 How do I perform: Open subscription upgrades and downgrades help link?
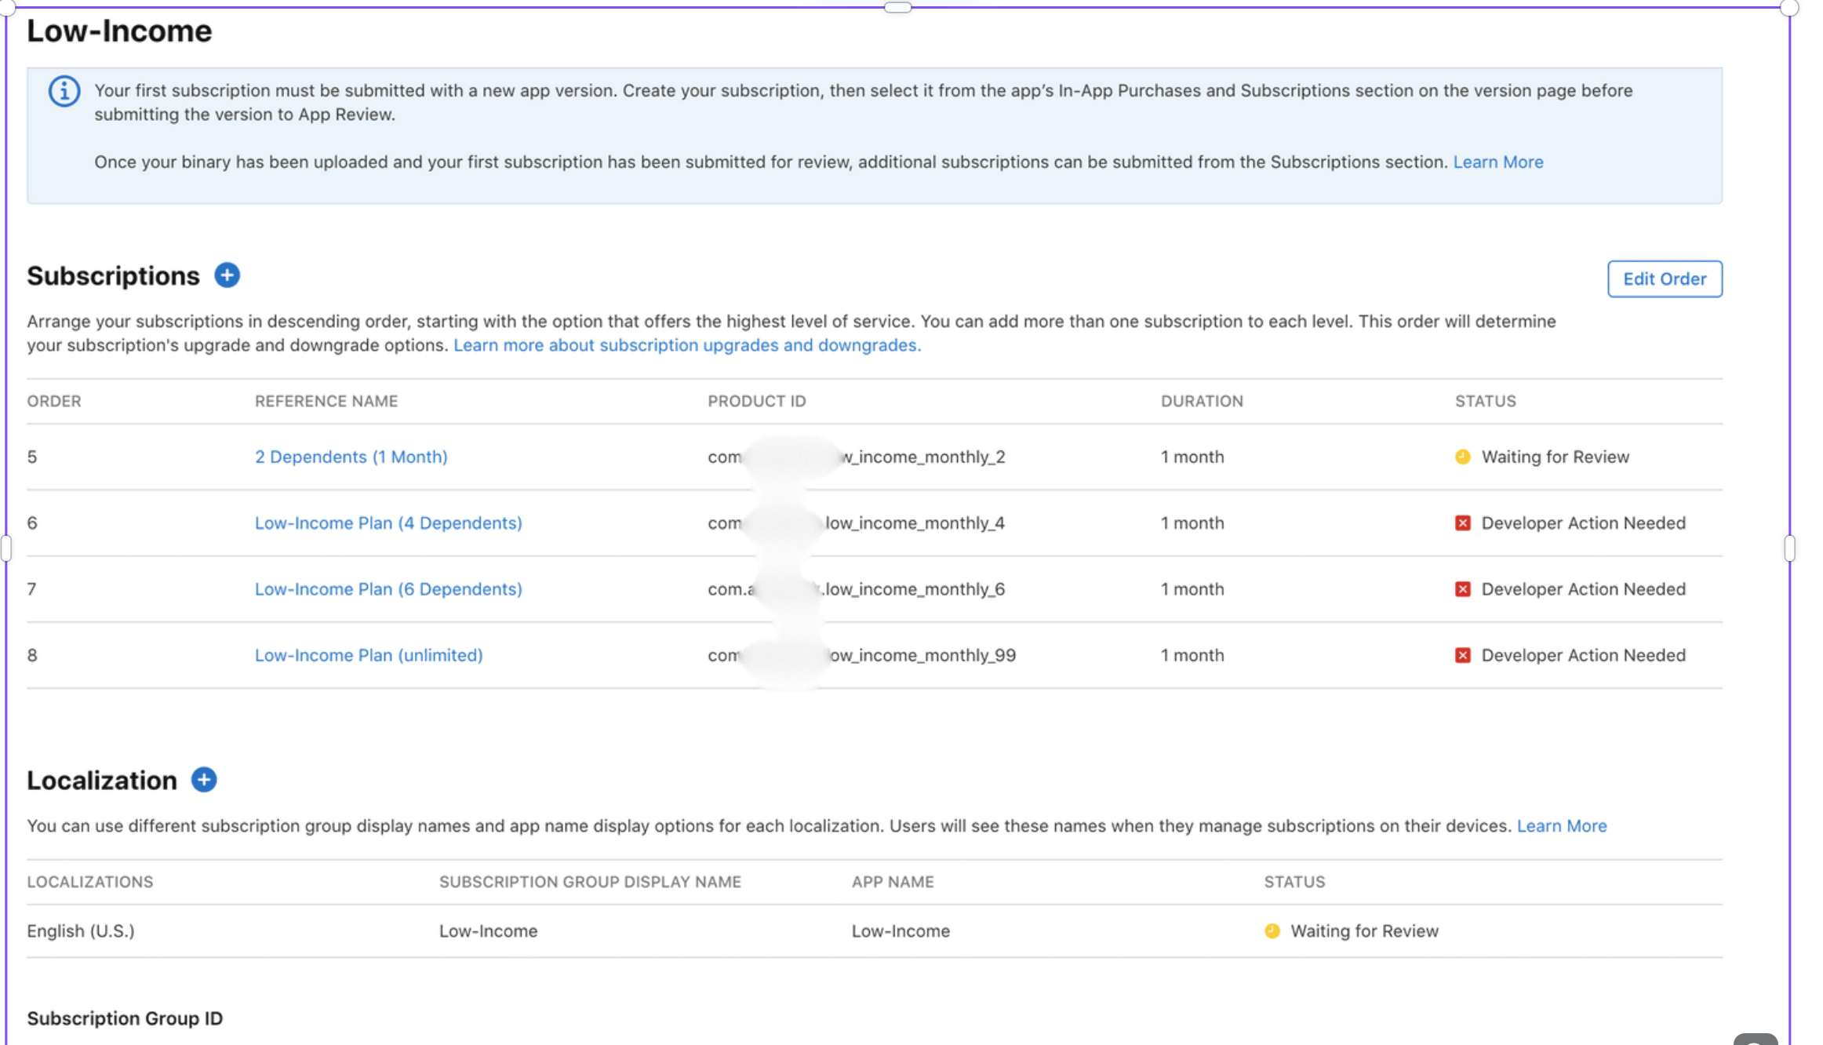pyautogui.click(x=686, y=345)
